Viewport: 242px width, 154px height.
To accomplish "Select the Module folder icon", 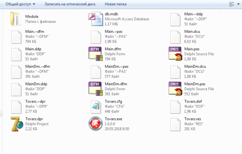I will [15, 19].
